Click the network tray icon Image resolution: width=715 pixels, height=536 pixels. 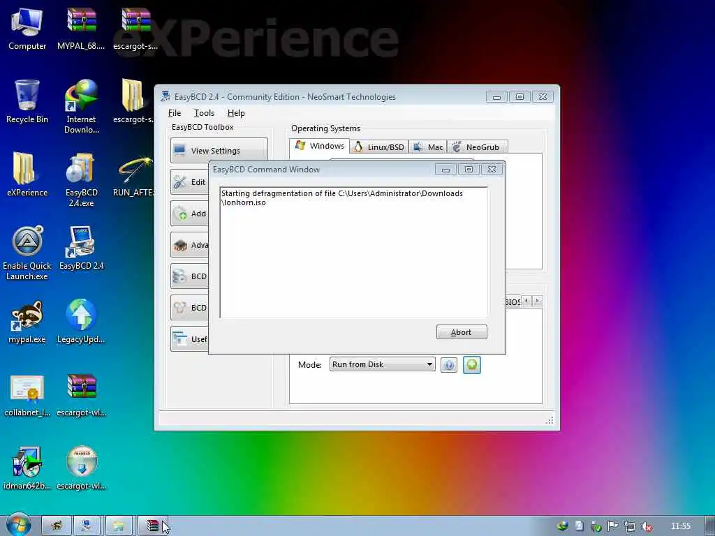click(x=629, y=526)
